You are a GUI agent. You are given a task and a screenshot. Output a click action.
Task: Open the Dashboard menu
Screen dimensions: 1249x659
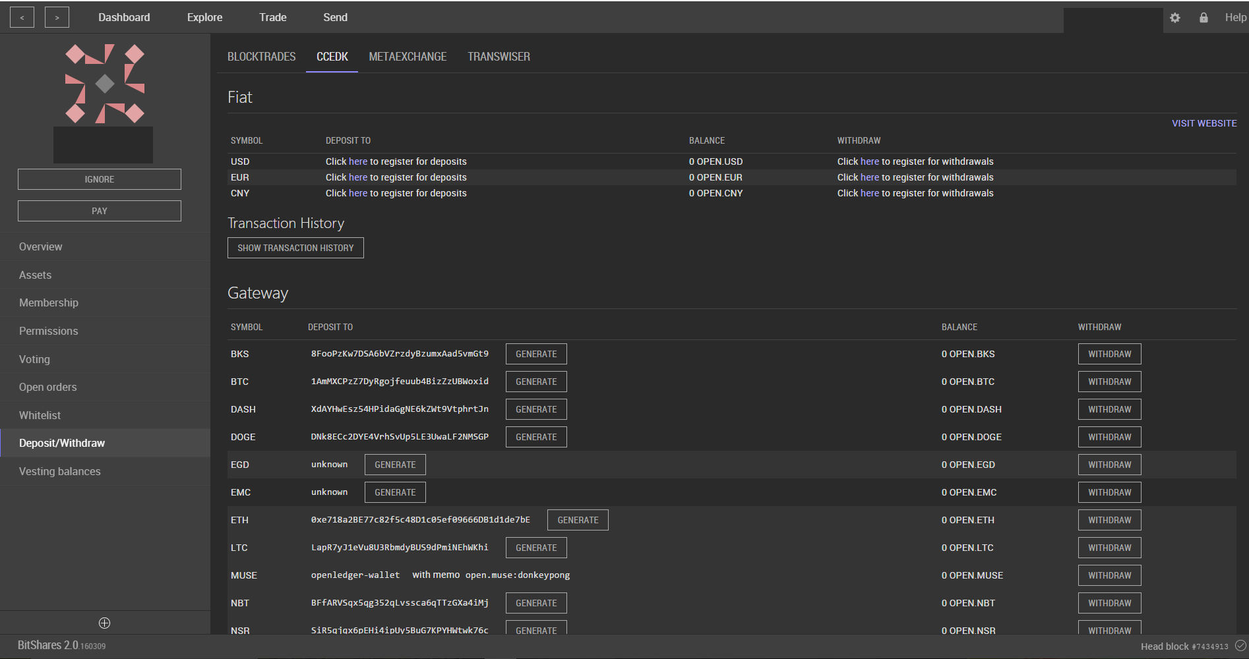point(124,18)
